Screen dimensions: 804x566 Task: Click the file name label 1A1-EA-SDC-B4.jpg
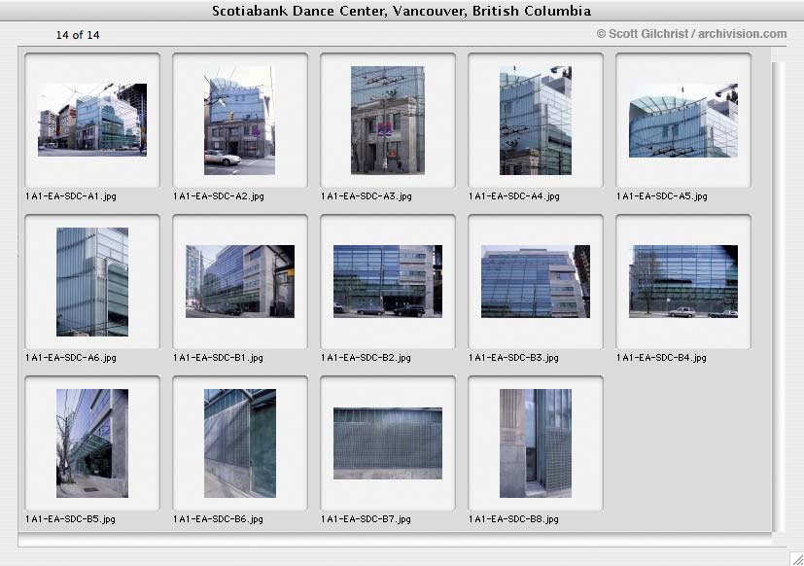coord(661,358)
